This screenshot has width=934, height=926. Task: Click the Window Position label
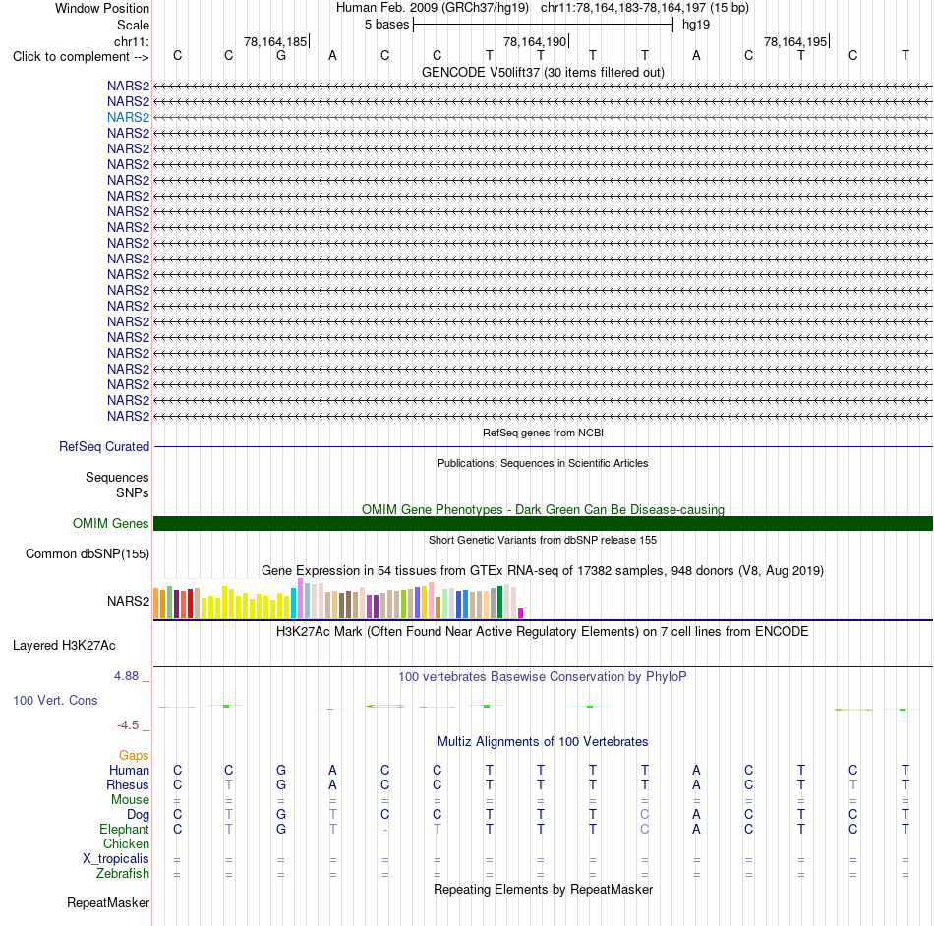coord(102,8)
